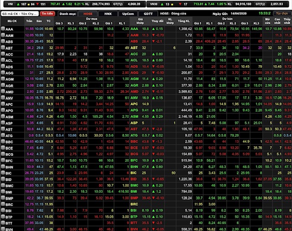Check the box next to AGG
This screenshot has width=292, height=231.
3,72
